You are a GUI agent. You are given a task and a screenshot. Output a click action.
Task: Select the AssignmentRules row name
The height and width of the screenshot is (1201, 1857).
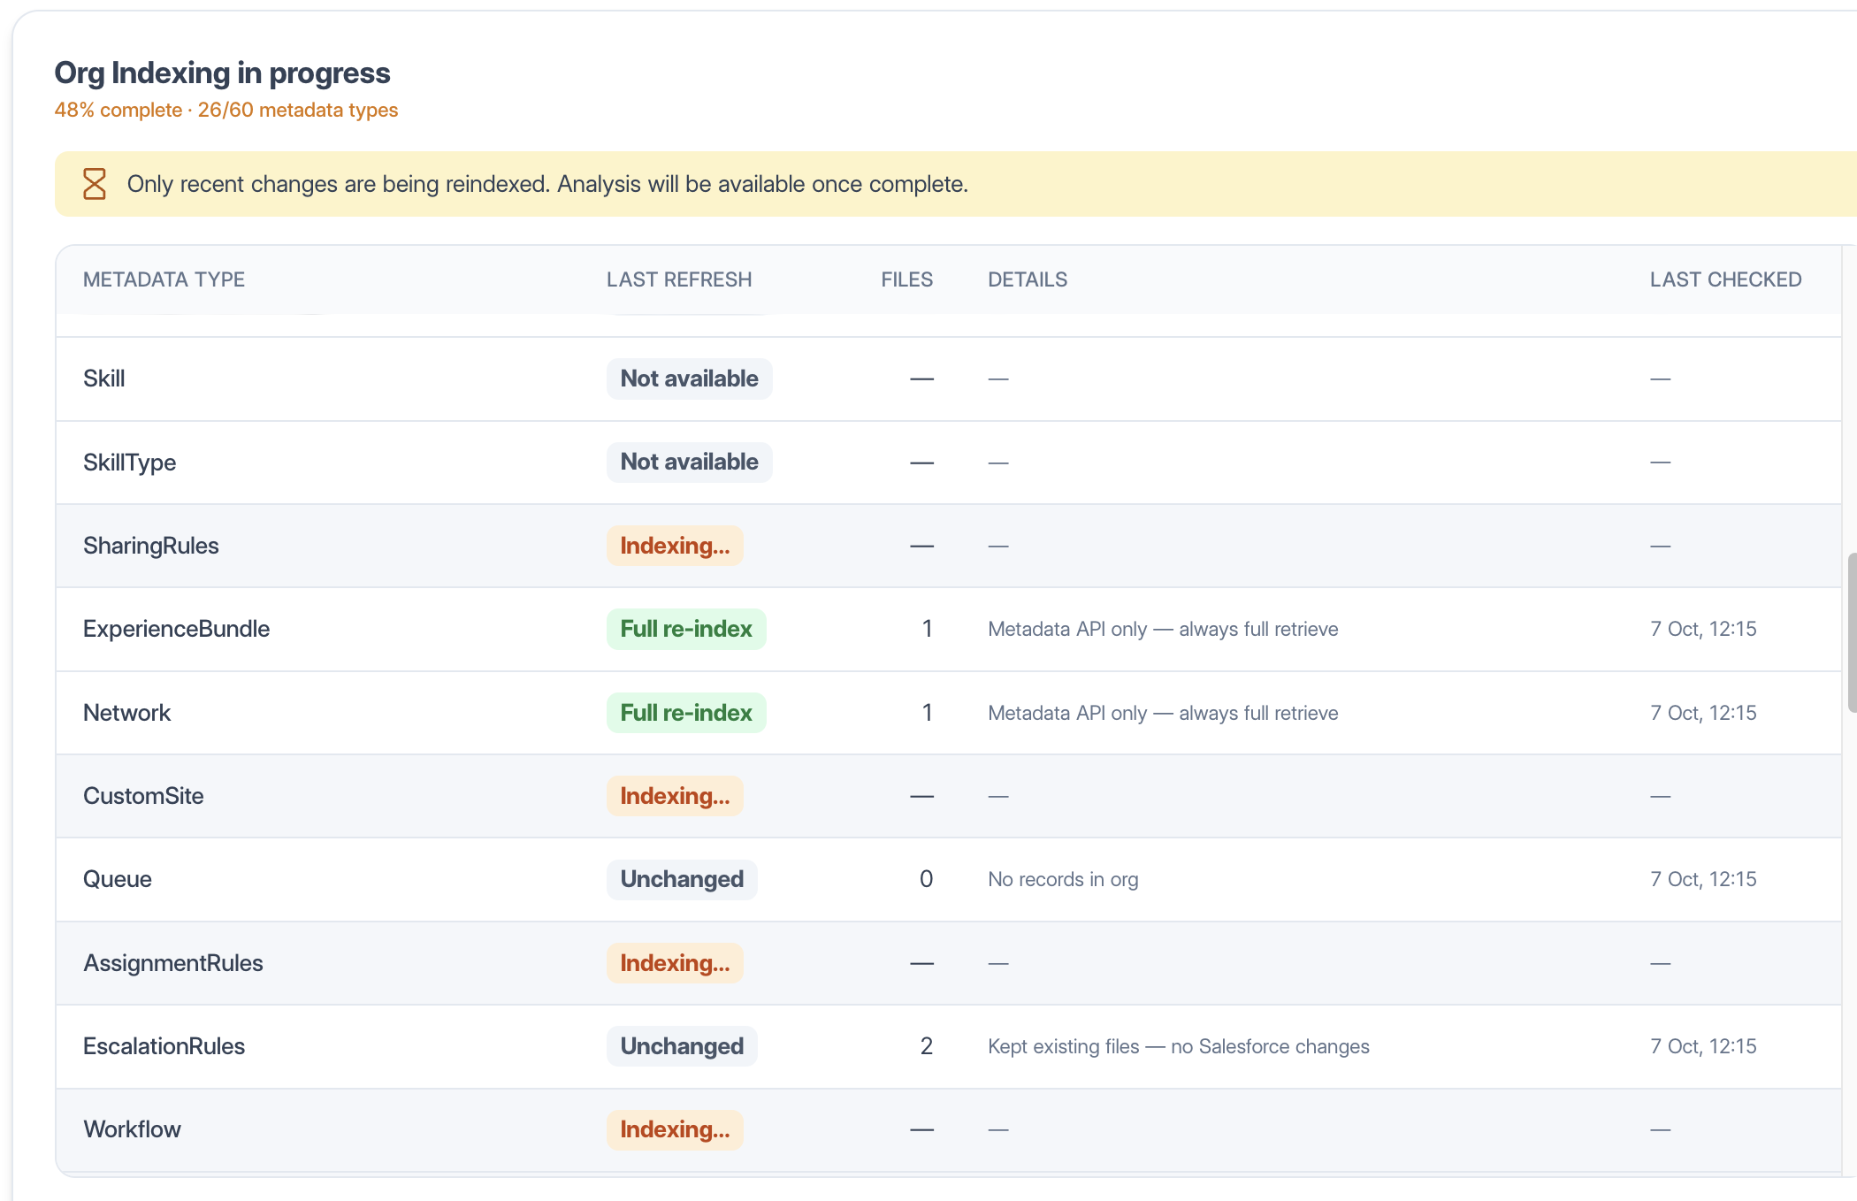tap(173, 963)
